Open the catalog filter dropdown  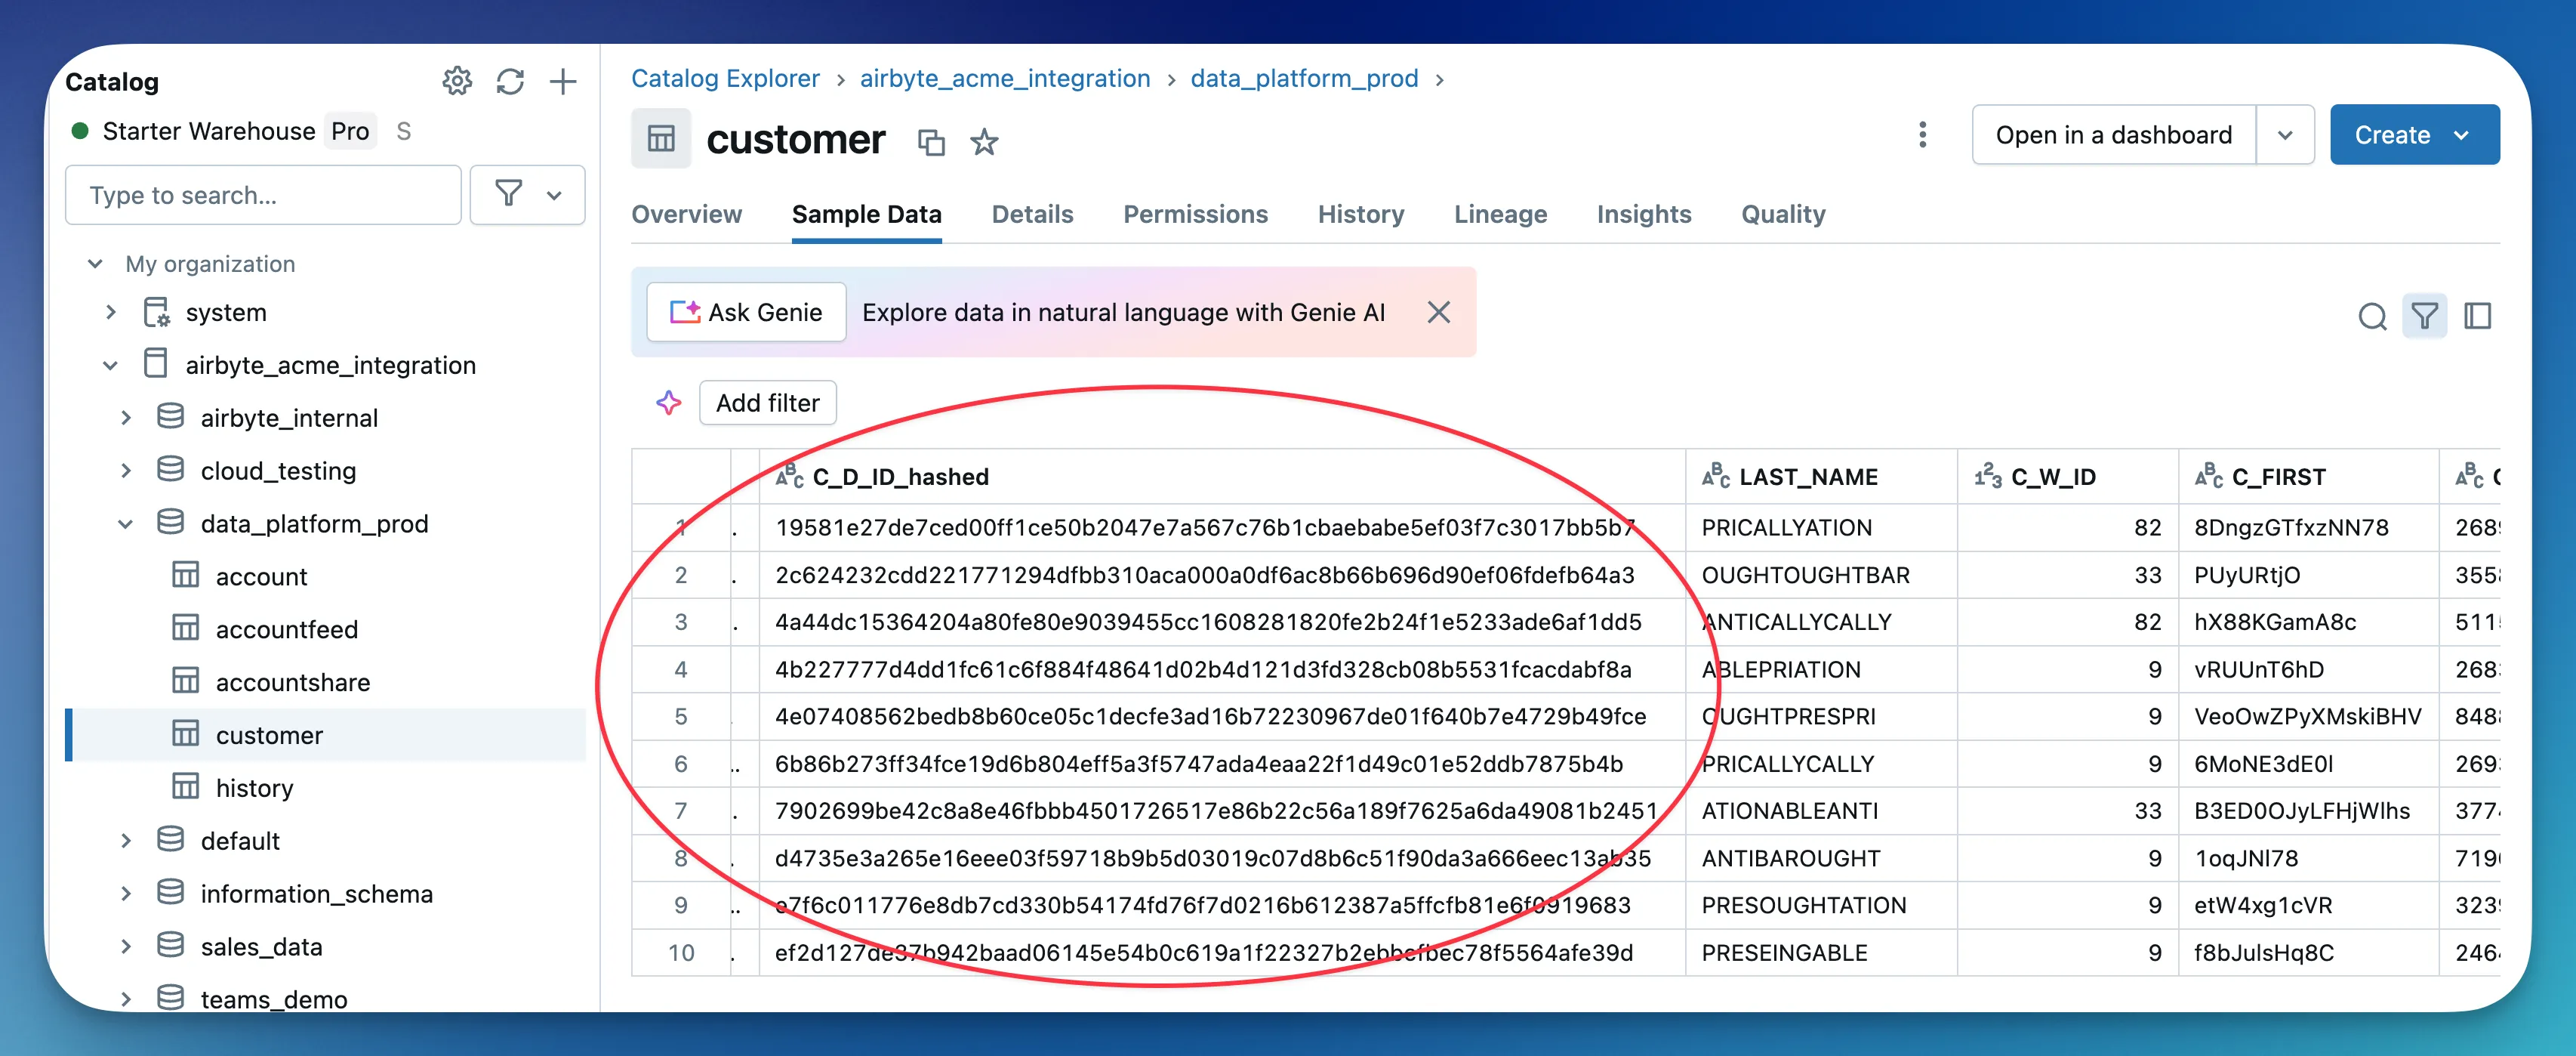point(528,194)
